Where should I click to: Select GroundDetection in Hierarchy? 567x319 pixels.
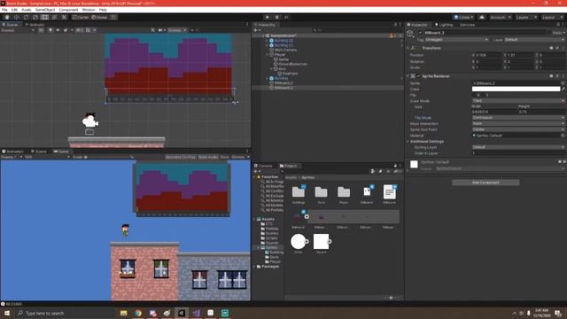pos(292,64)
